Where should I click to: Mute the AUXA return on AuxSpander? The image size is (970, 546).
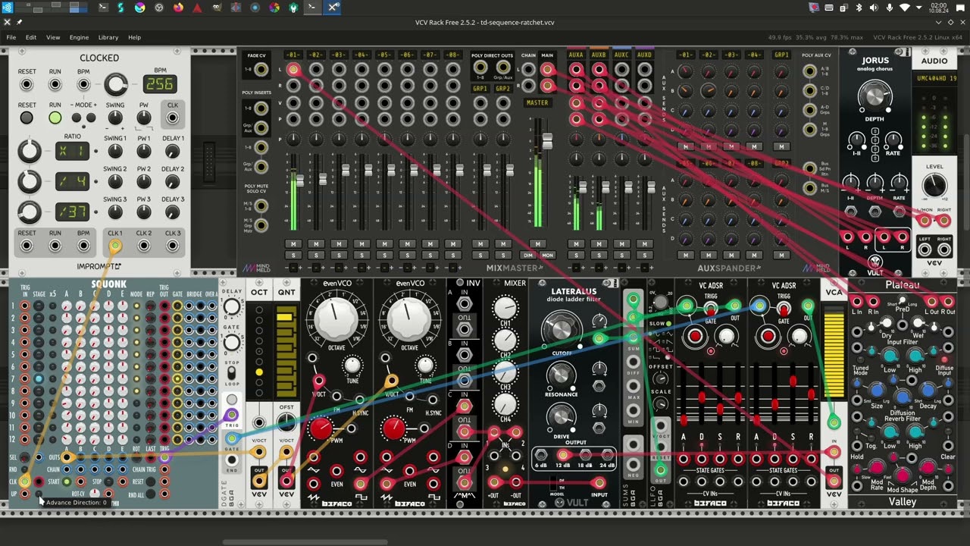point(576,243)
